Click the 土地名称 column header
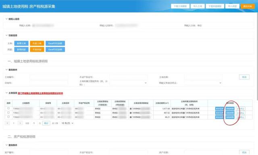This screenshot has width=258, height=155. coord(65,103)
